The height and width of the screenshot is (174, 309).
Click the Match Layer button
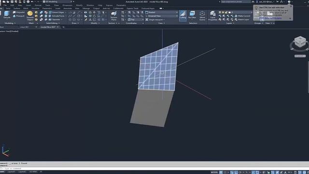[242, 20]
